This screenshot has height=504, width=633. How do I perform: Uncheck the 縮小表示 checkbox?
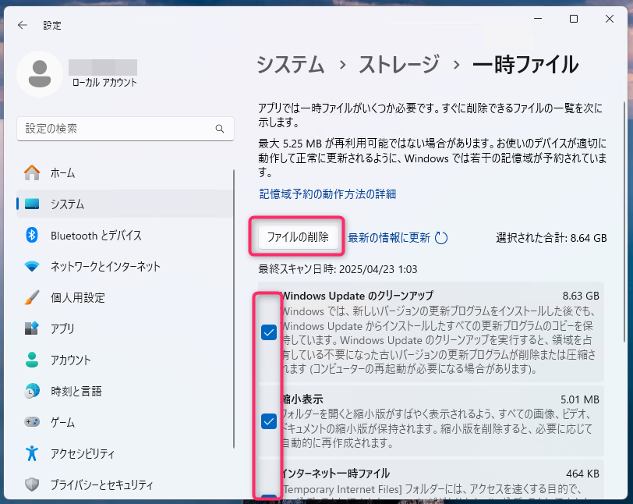click(269, 421)
